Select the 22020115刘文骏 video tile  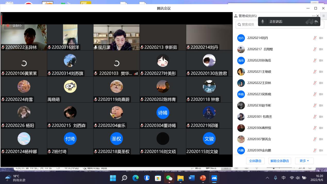[x=209, y=141]
